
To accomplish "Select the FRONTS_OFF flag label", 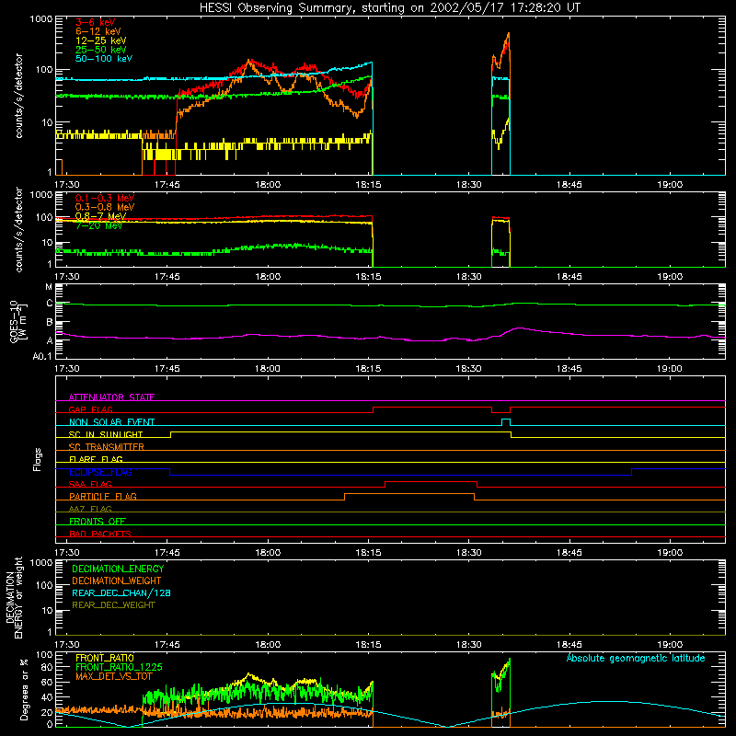I will (x=98, y=521).
